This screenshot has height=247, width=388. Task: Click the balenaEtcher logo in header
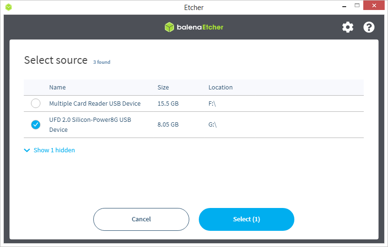tap(194, 27)
